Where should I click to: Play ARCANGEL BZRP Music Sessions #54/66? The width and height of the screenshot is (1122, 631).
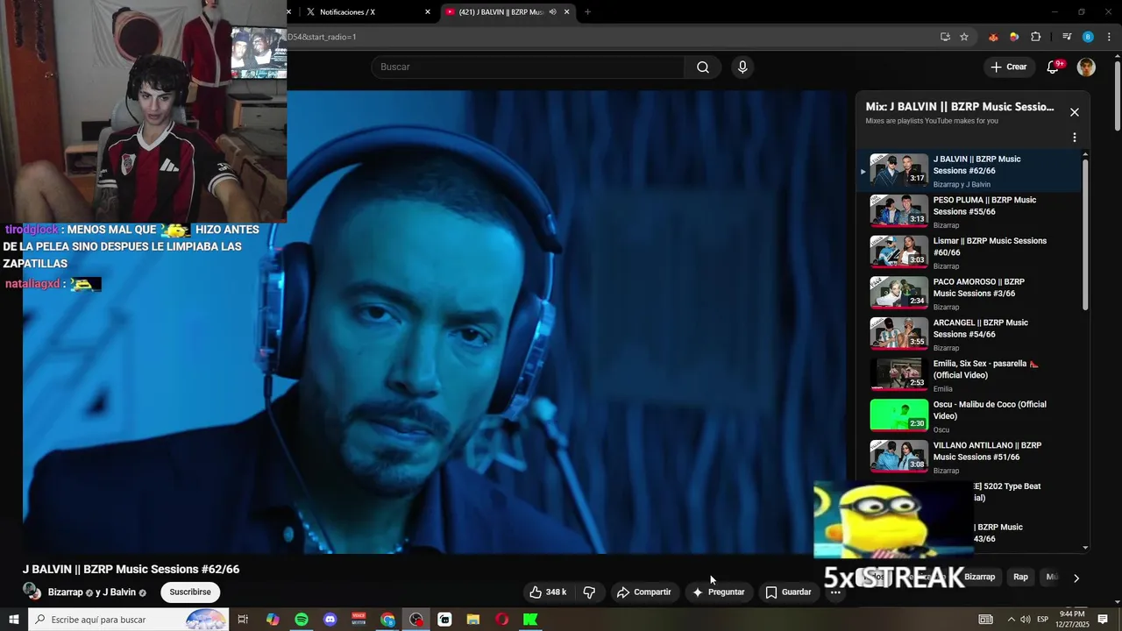(969, 334)
